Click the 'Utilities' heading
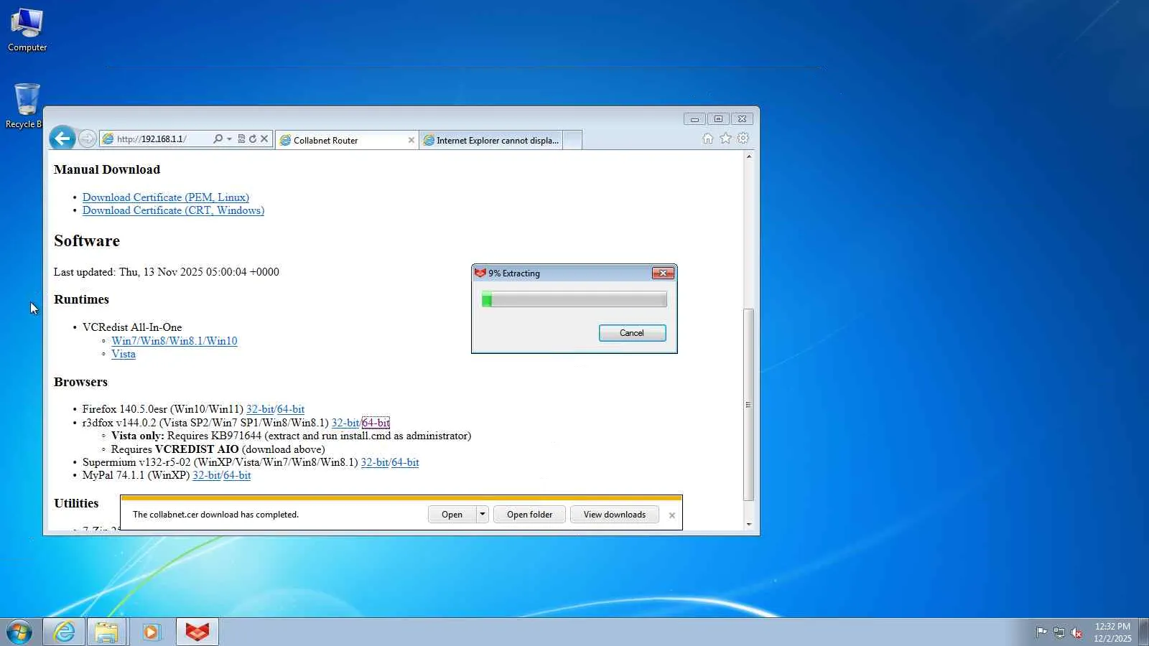1149x646 pixels. pyautogui.click(x=76, y=503)
